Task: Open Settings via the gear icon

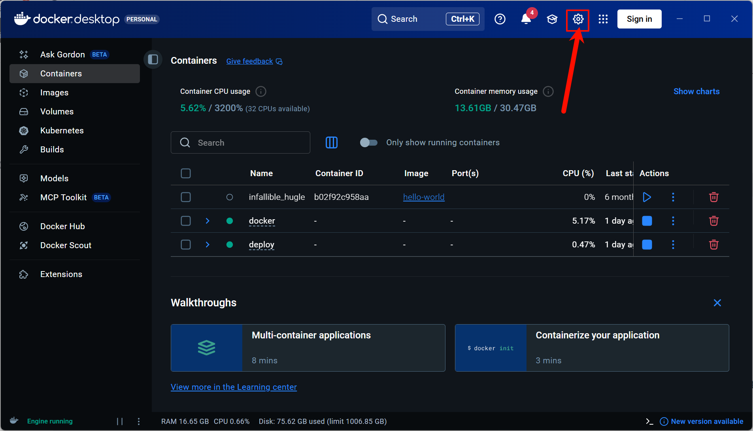Action: tap(578, 19)
